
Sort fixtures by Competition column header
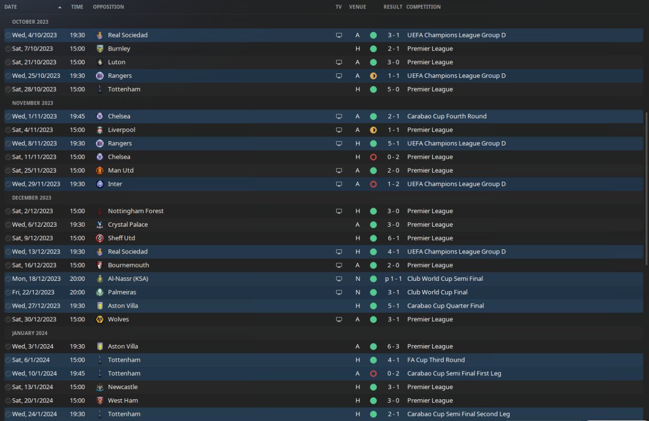[x=423, y=7]
